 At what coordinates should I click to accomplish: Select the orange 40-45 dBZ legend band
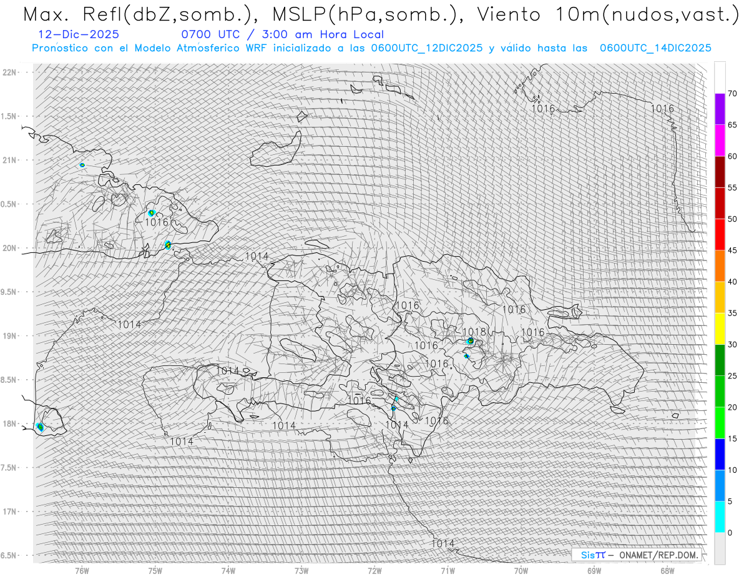coord(720,266)
